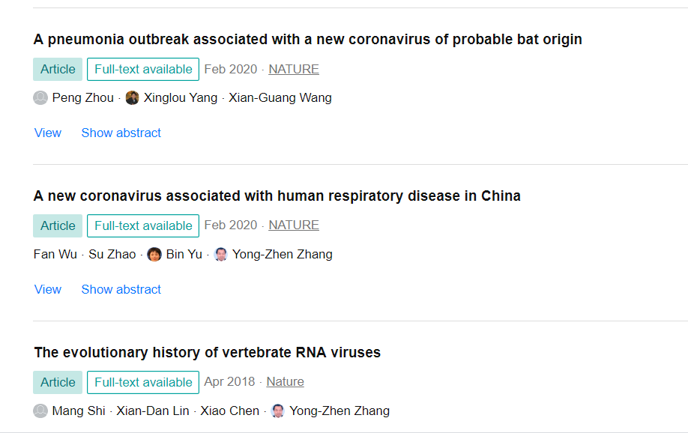This screenshot has height=433, width=688.
Task: Click Full-text available badge on RNA viruses article
Action: click(143, 383)
